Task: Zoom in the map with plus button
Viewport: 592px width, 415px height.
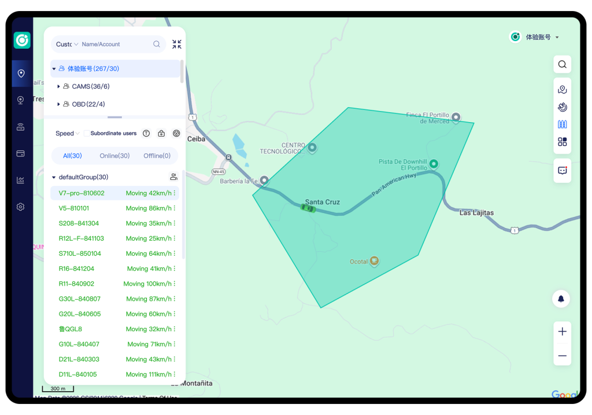Action: [562, 332]
